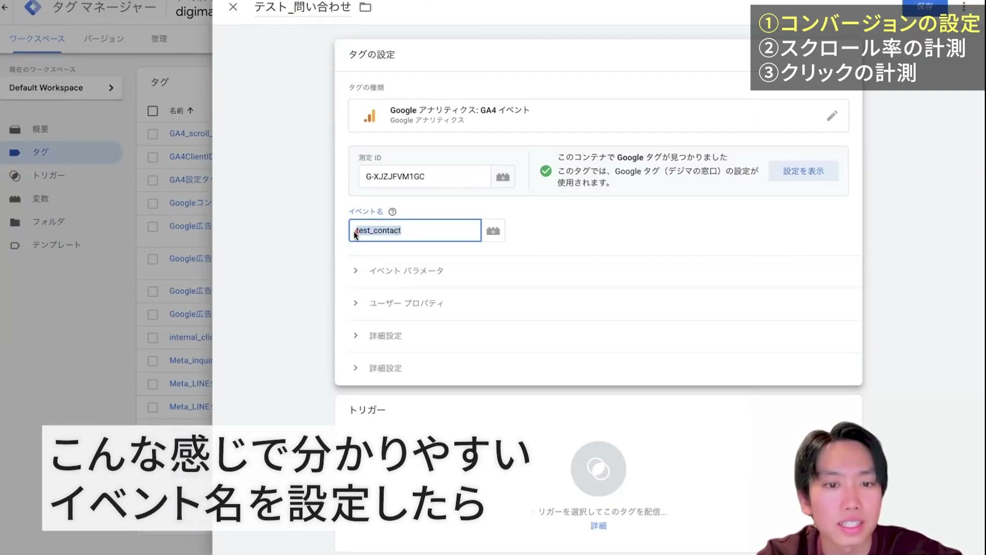
Task: Open テンプレート in the sidebar
Action: (x=56, y=245)
